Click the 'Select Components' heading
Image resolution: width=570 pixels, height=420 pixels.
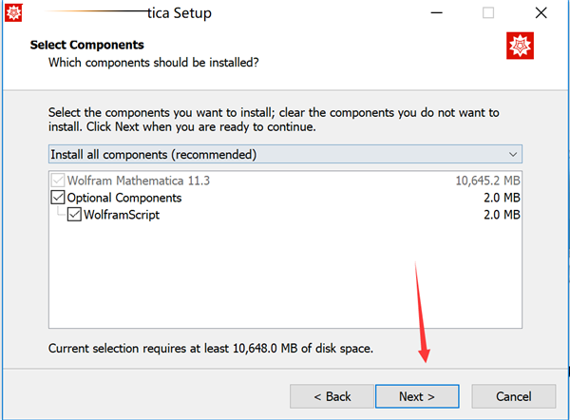click(x=87, y=45)
